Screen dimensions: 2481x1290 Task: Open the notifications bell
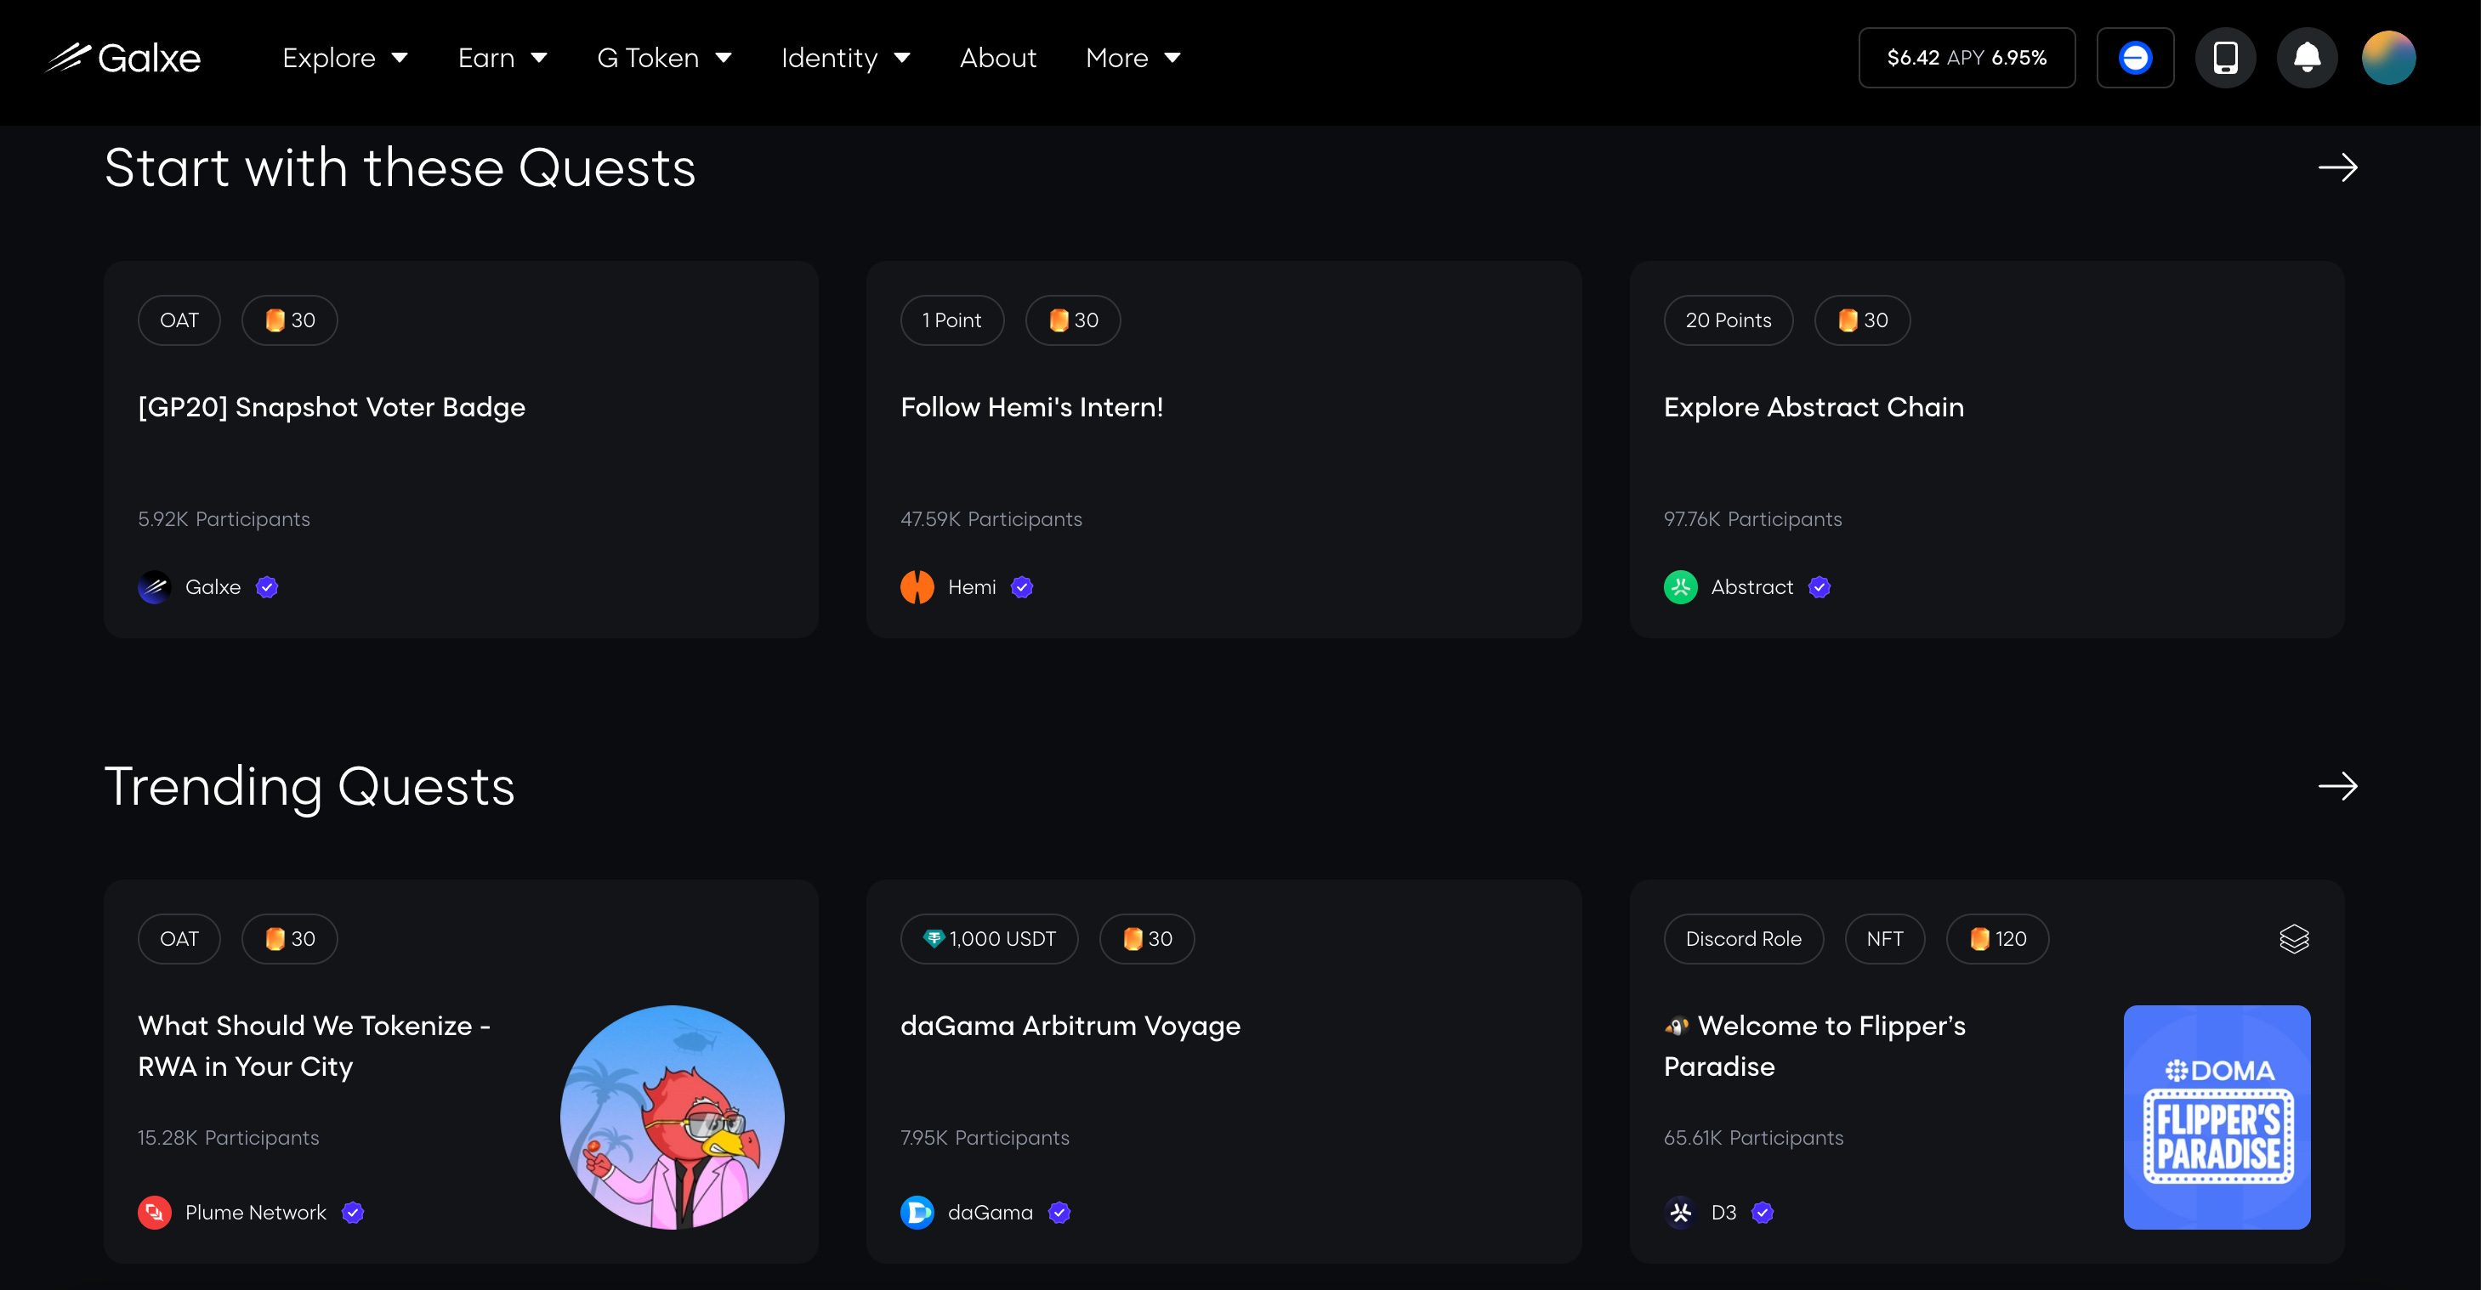tap(2307, 58)
